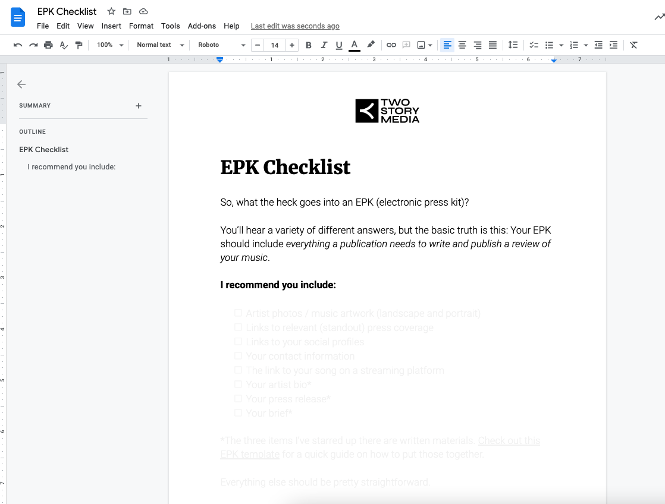Click 'Last edit was seconds ago' link

pyautogui.click(x=295, y=26)
